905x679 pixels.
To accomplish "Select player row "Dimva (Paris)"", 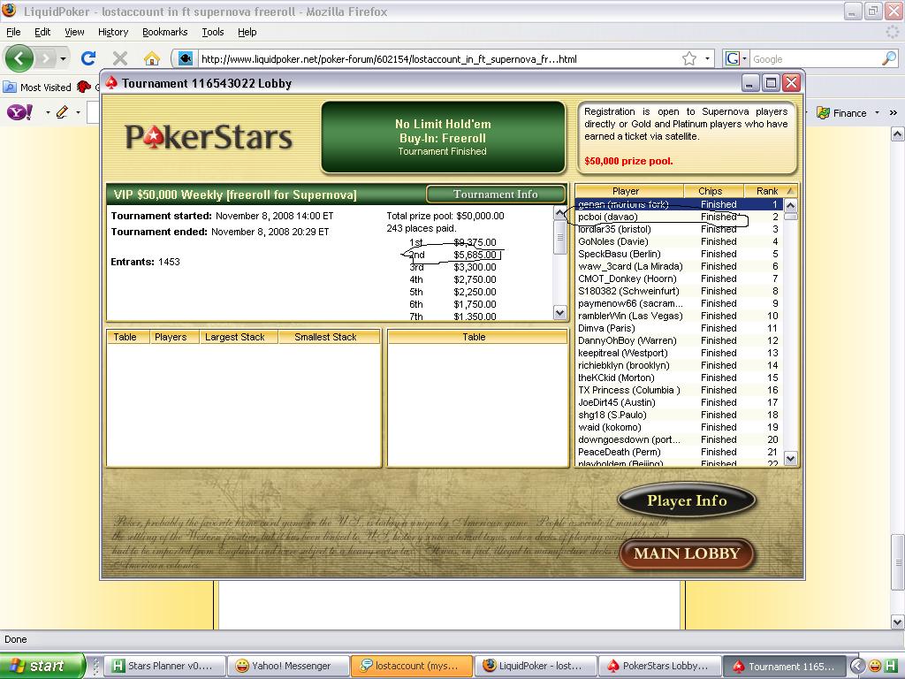I will (x=679, y=329).
